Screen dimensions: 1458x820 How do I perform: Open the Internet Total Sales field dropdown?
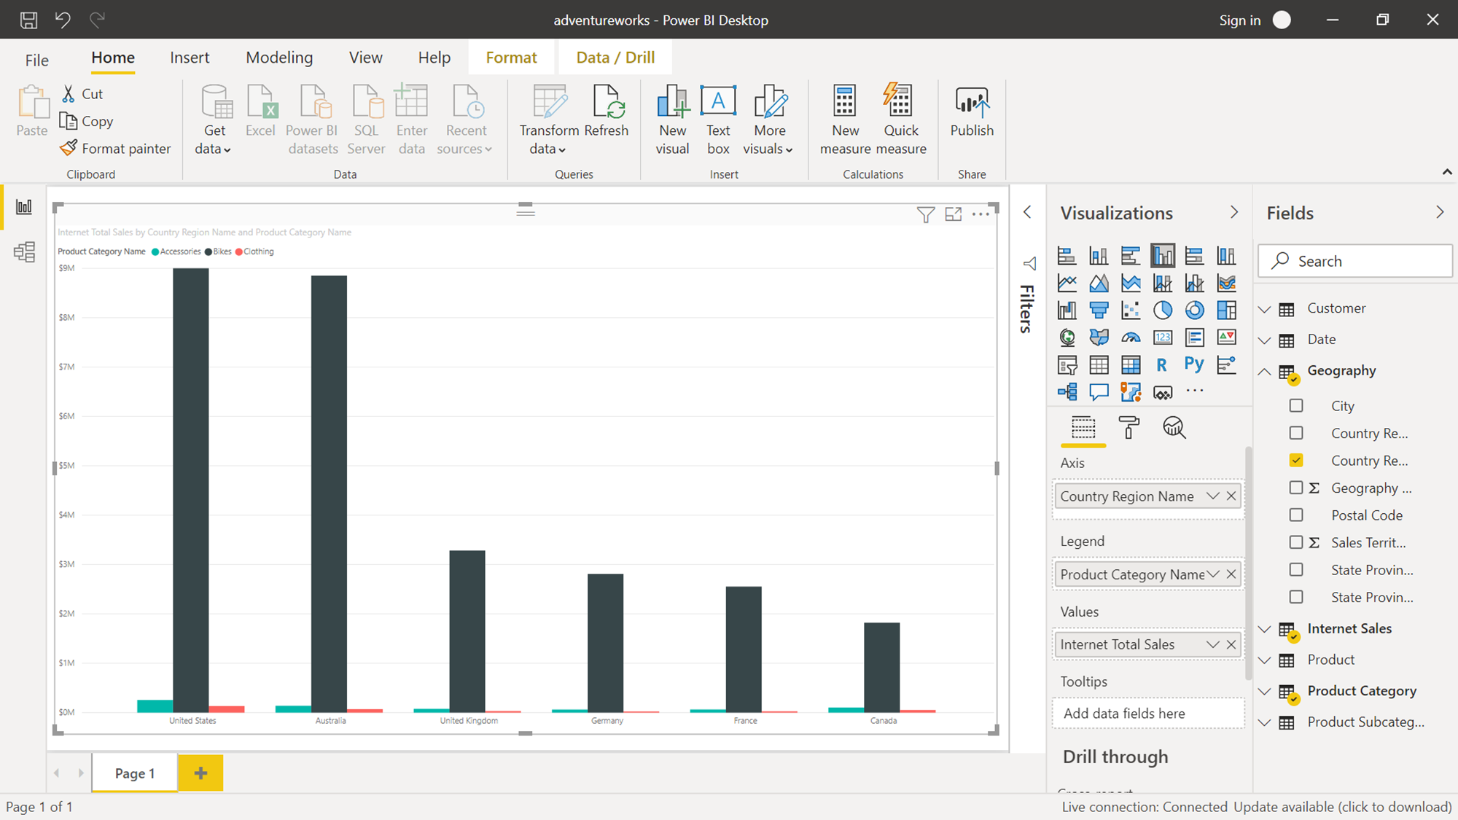coord(1212,644)
